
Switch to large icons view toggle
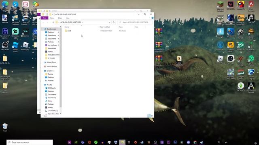pos(152,116)
